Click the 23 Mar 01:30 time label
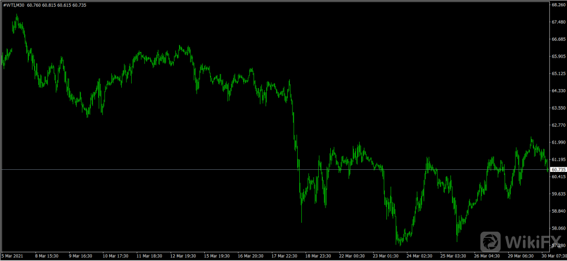 tap(385, 256)
